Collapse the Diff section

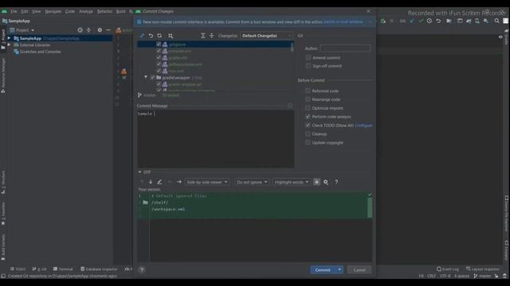[139, 172]
